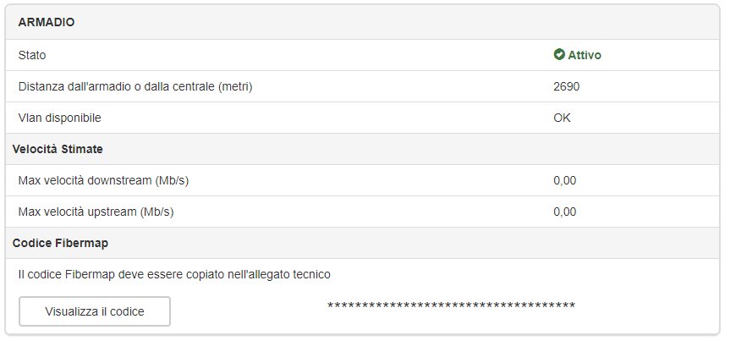Click the Max velocità downstream label
Viewport: 730px width, 341px height.
[x=103, y=180]
